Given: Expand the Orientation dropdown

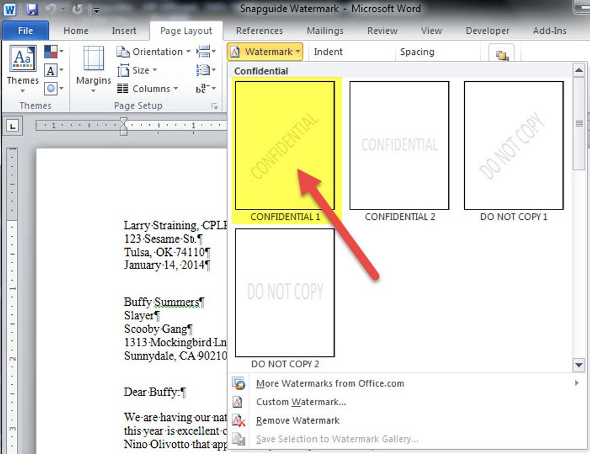Looking at the screenshot, I should coord(154,52).
